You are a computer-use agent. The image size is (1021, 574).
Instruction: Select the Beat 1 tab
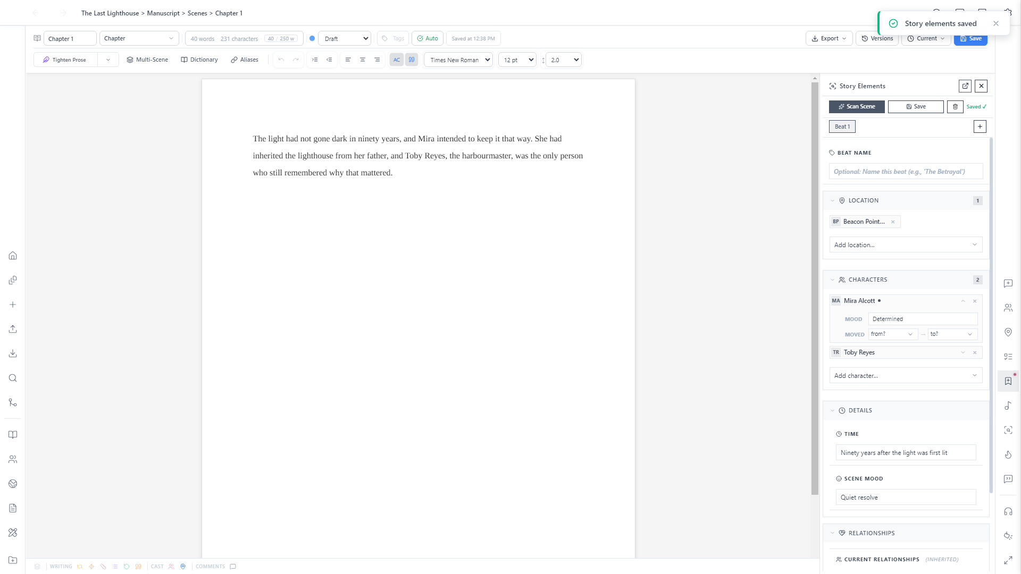pyautogui.click(x=842, y=126)
